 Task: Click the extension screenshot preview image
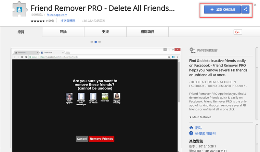[96, 100]
